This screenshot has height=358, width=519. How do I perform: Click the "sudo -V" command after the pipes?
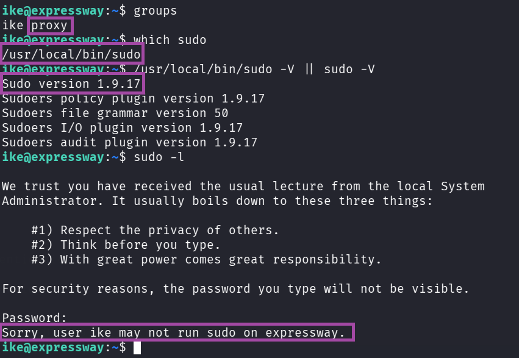pos(349,70)
